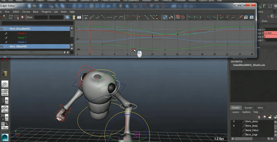277x142 pixels.
Task: Show the Bony_Pelvis layer via visibility box
Action: click(234, 130)
